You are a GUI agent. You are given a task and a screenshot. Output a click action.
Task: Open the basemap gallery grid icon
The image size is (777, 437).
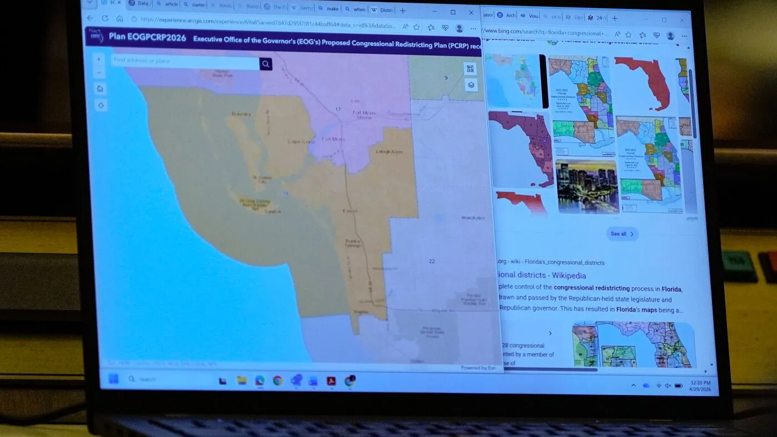(x=470, y=69)
